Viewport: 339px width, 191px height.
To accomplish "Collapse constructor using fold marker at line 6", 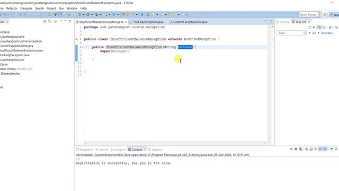I will click(x=83, y=47).
